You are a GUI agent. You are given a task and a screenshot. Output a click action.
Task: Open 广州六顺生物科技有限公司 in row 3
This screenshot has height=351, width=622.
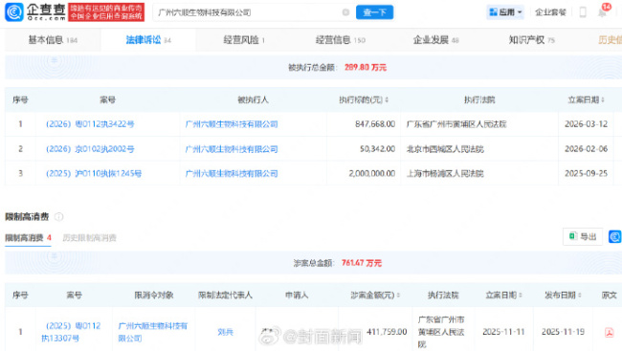[x=232, y=174]
